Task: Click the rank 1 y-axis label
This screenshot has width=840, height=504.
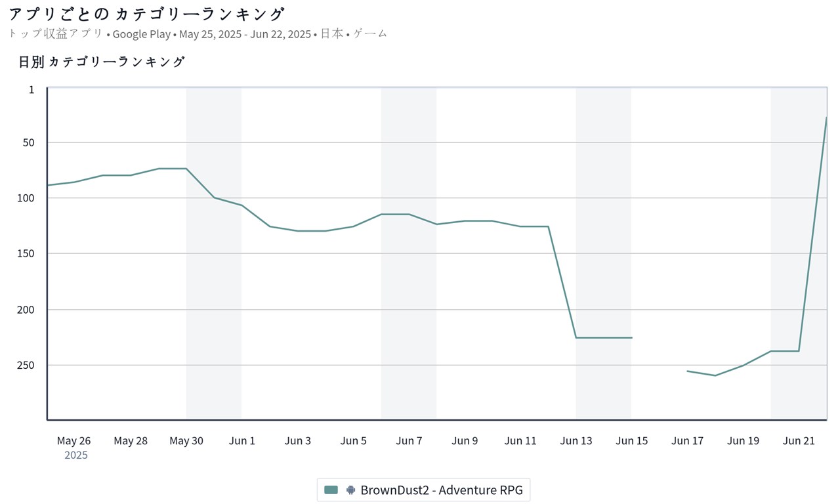Action: [31, 89]
